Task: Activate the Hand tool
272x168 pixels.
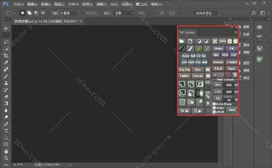Action: point(6,151)
